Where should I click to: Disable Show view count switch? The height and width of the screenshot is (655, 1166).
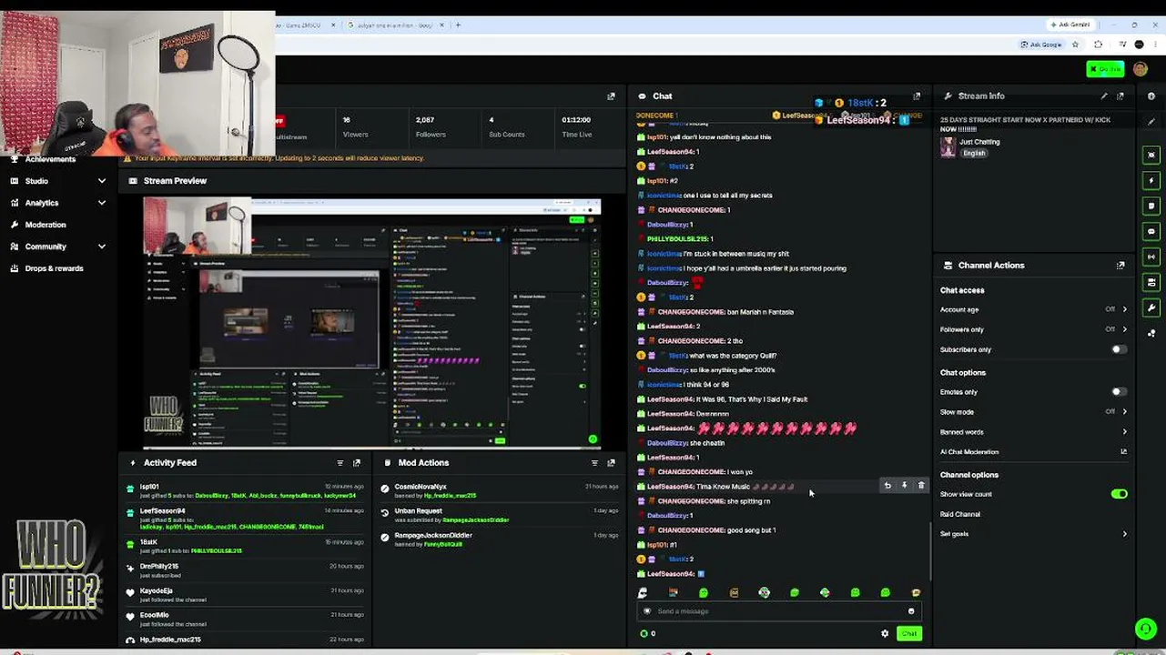tap(1119, 494)
